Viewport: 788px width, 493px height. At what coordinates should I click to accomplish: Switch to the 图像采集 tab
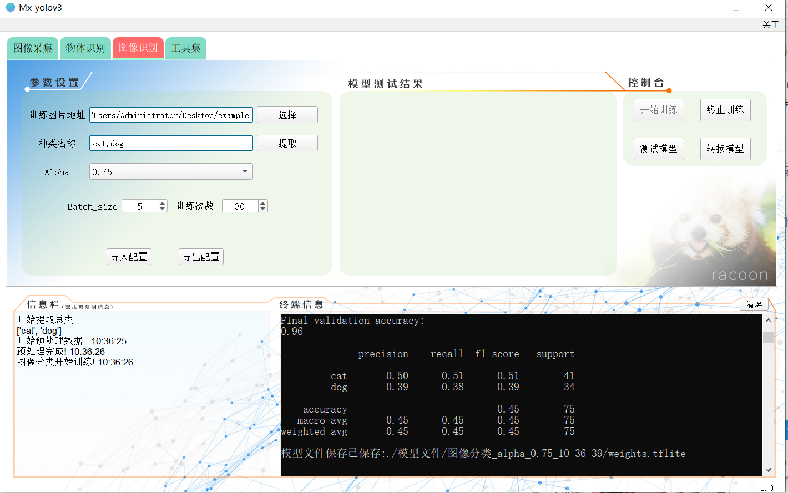pos(33,48)
